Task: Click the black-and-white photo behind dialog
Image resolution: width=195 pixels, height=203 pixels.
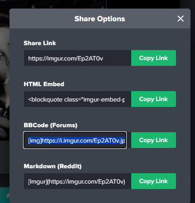Action: pos(5,75)
